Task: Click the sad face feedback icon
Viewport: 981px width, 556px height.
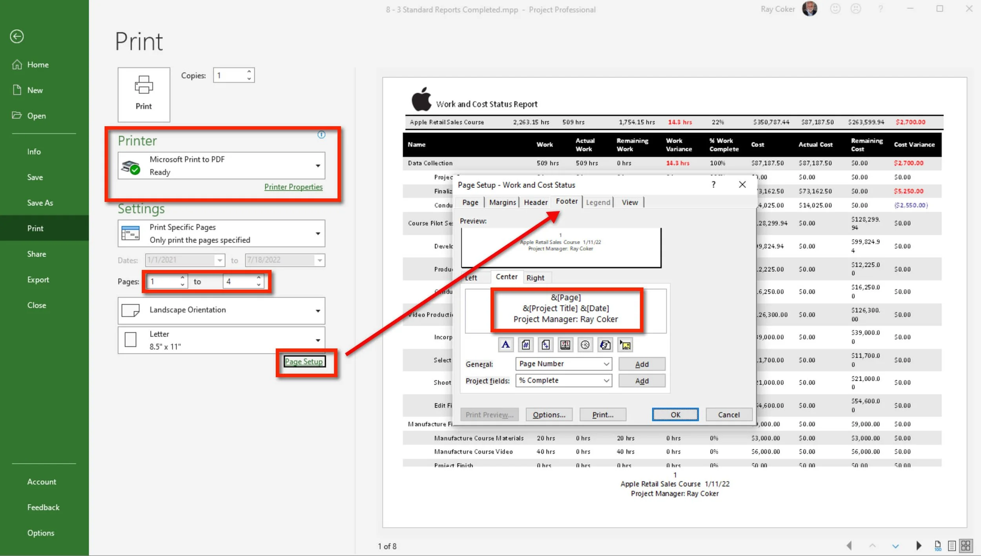Action: (855, 9)
